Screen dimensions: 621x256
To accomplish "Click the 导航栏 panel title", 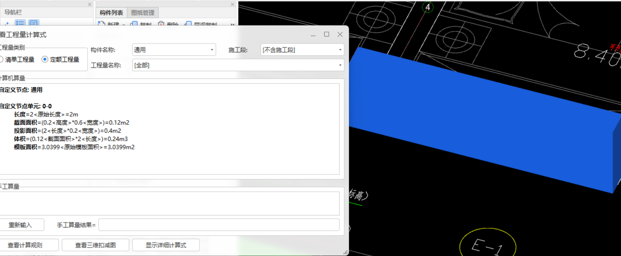I will tap(13, 12).
